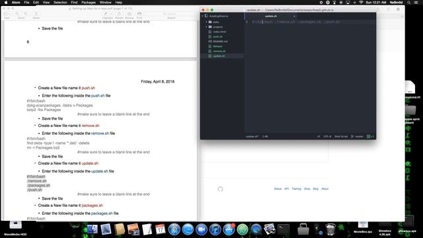Open the Atom icon in the Dock
The width and height of the screenshot is (423, 238).
243,229
